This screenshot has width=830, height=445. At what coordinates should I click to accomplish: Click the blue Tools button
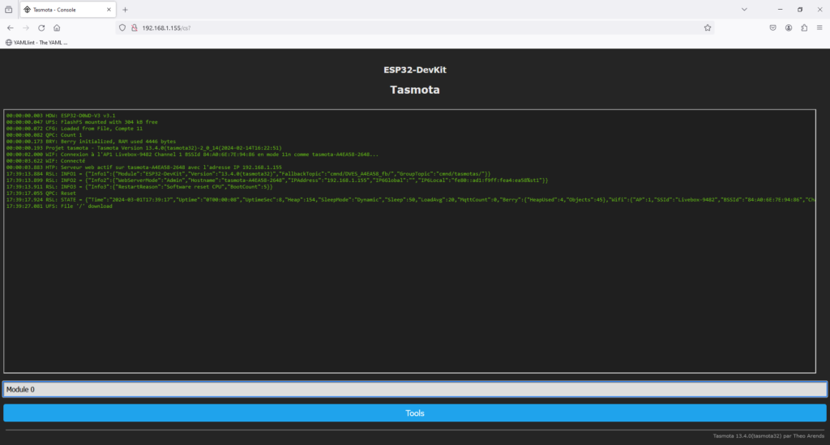coord(415,413)
